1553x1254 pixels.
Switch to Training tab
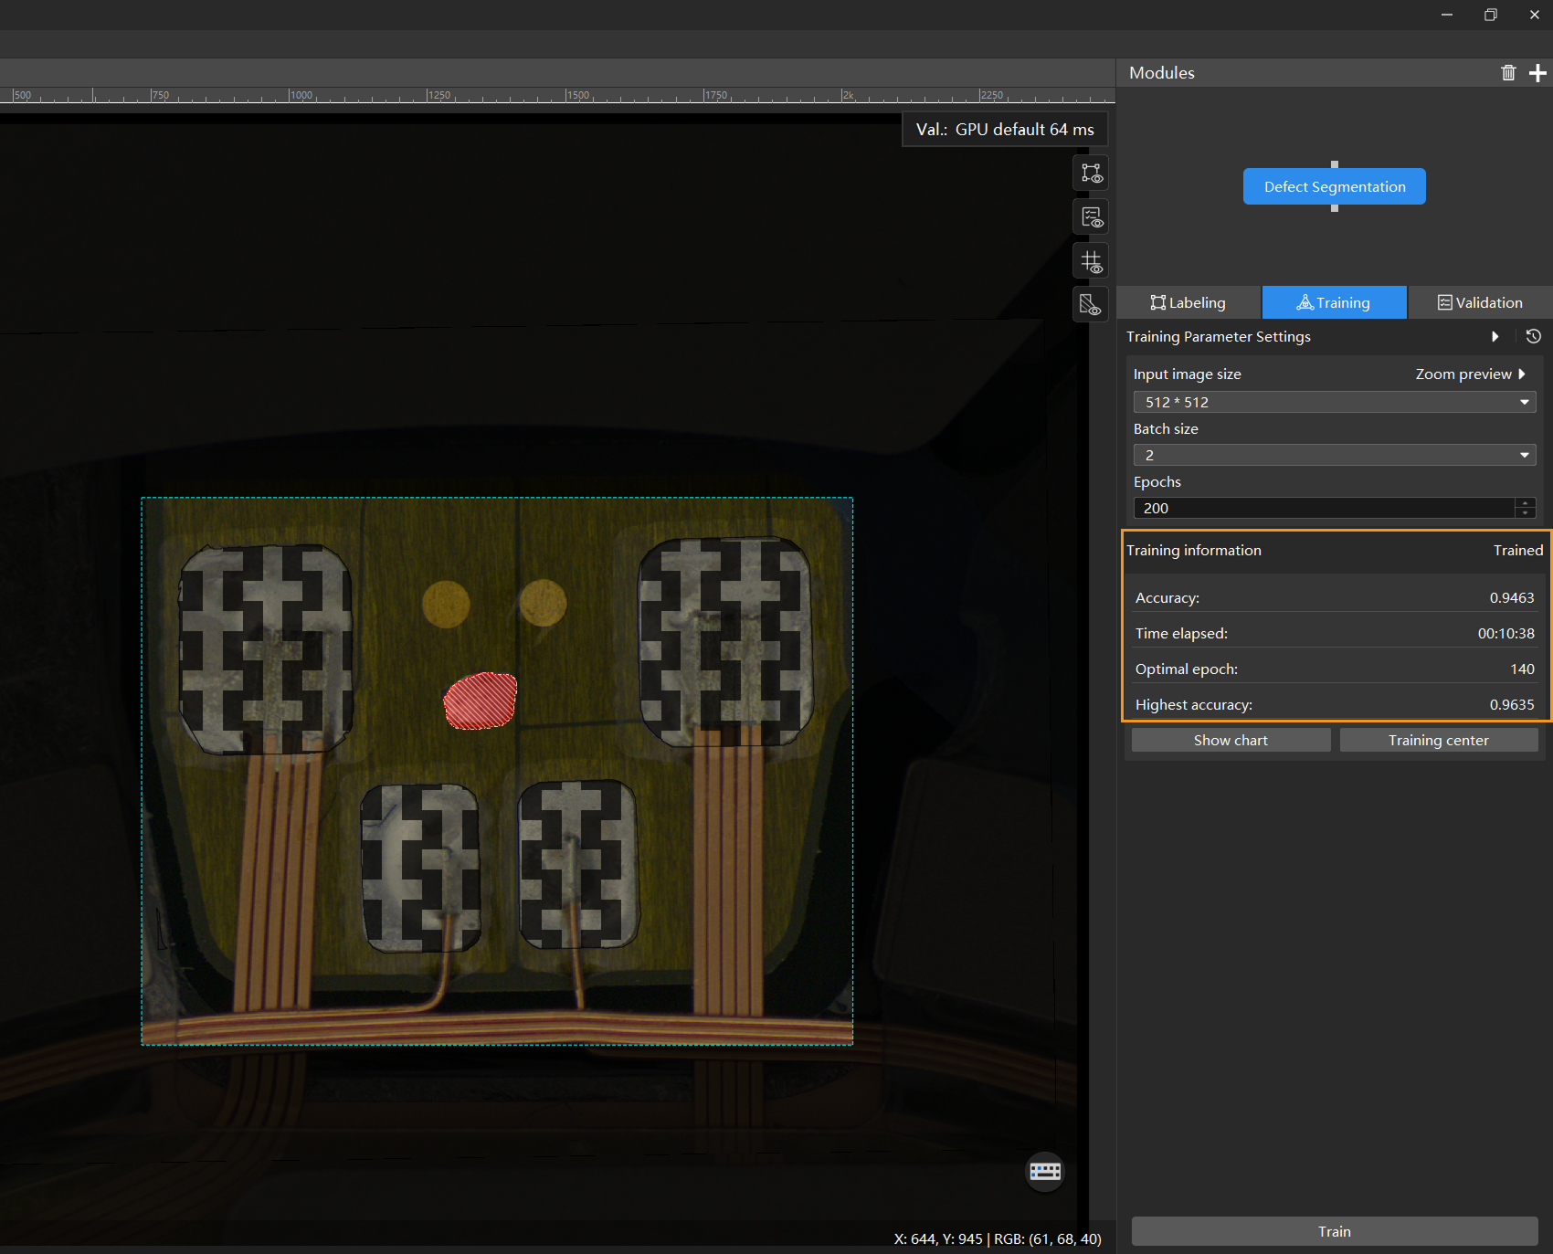1334,302
